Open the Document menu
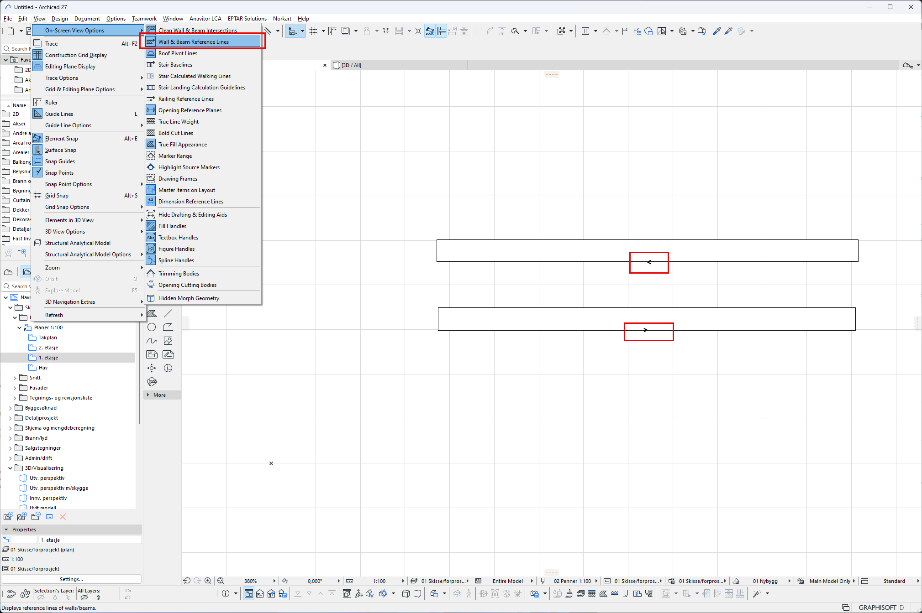Viewport: 922px width, 613px height. point(87,19)
